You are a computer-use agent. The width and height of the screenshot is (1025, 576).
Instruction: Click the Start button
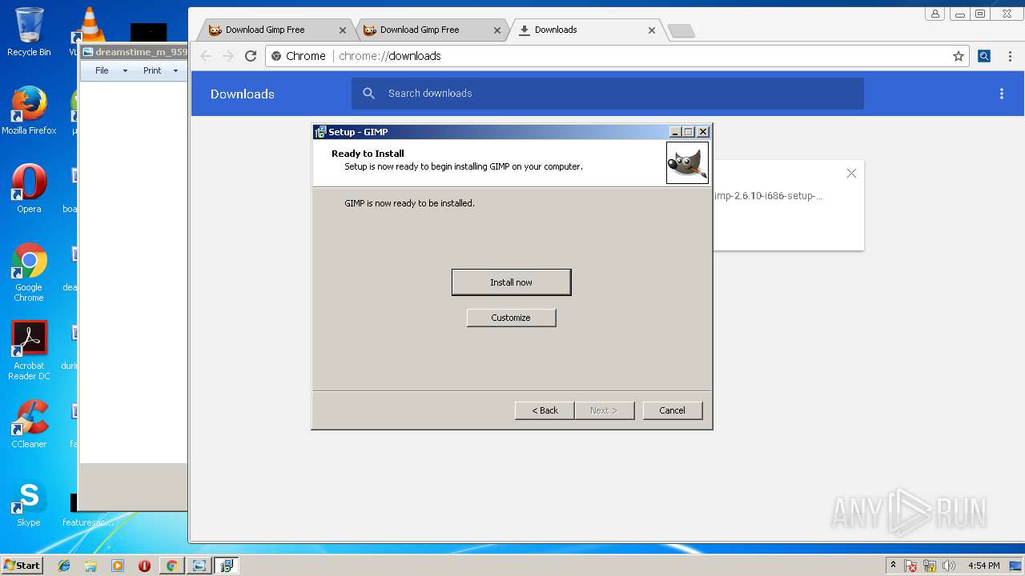22,566
